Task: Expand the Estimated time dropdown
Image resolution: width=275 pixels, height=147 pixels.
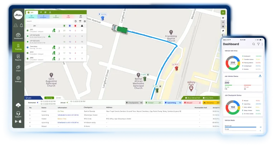Action: (38, 102)
